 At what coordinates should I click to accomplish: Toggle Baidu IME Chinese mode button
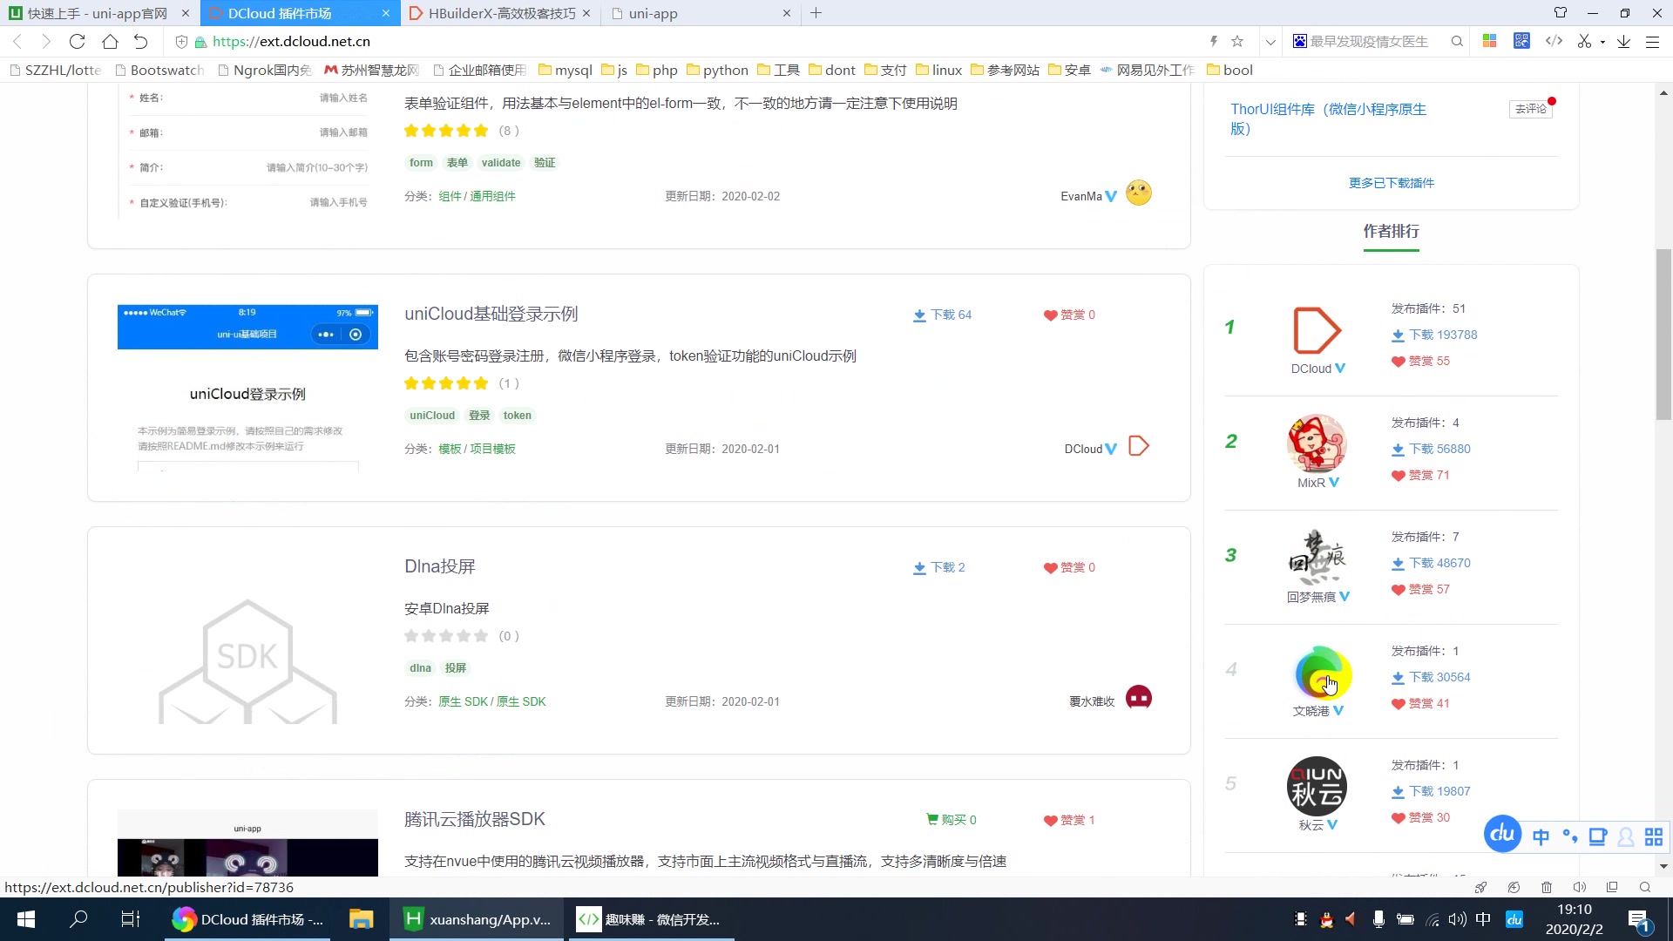click(1541, 837)
